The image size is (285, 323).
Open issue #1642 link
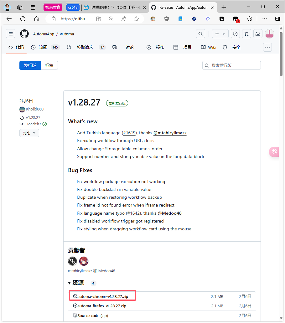[133, 213]
